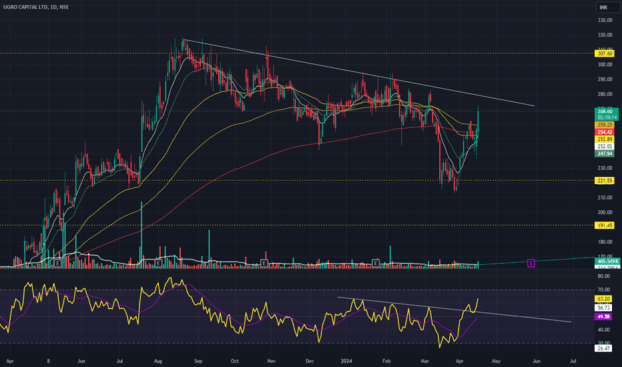The height and width of the screenshot is (367, 622).
Task: Click the gray earnings E marker above Aug
Action: 158,263
